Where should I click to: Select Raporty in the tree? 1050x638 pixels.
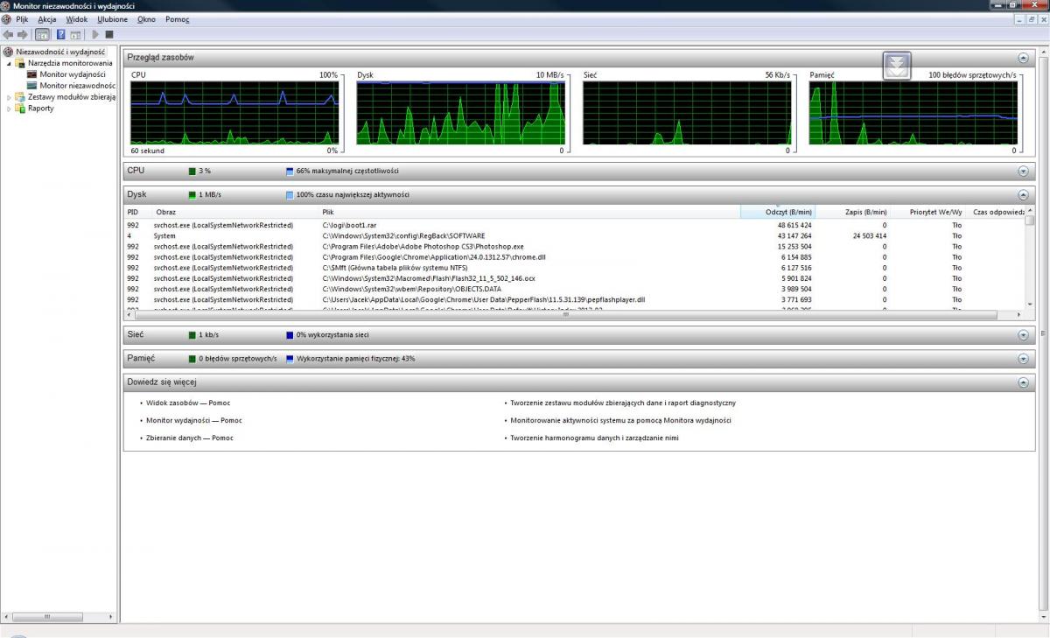point(40,109)
